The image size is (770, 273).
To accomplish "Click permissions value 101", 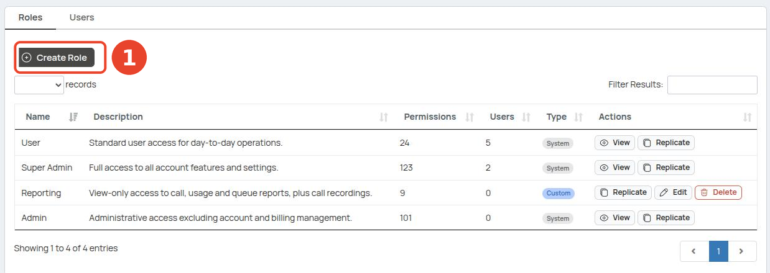I will pyautogui.click(x=406, y=218).
